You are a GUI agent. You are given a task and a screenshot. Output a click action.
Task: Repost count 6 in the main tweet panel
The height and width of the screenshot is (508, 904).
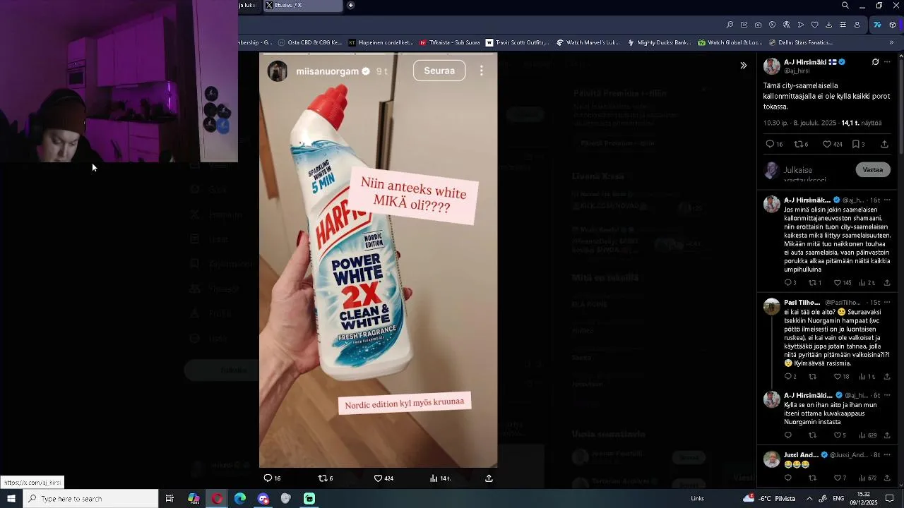pos(801,144)
